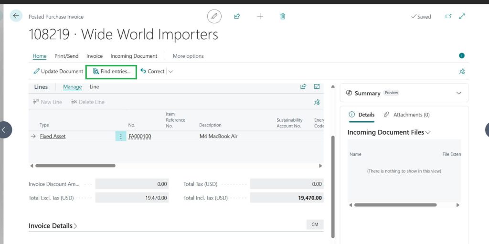Click the Find entries button
Screen dimensions: 489x244
click(x=111, y=72)
